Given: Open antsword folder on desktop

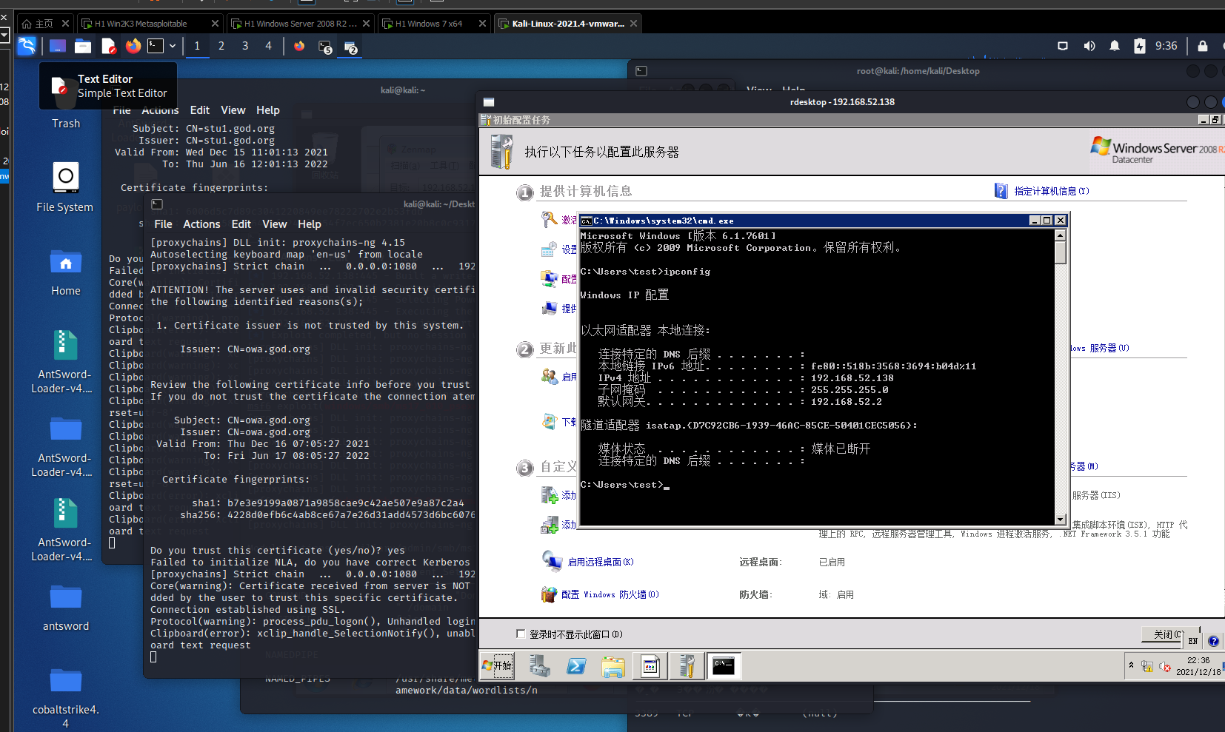Looking at the screenshot, I should 66,607.
